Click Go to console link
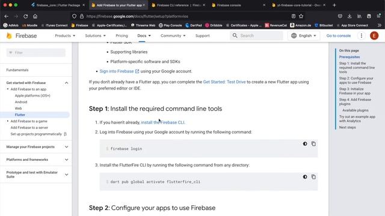Viewport: 385px width, 216px height. point(338,36)
